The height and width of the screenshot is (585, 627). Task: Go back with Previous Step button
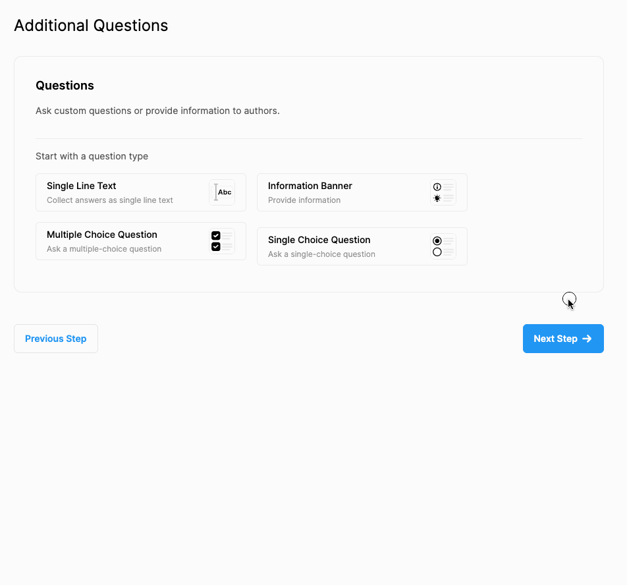pyautogui.click(x=56, y=339)
